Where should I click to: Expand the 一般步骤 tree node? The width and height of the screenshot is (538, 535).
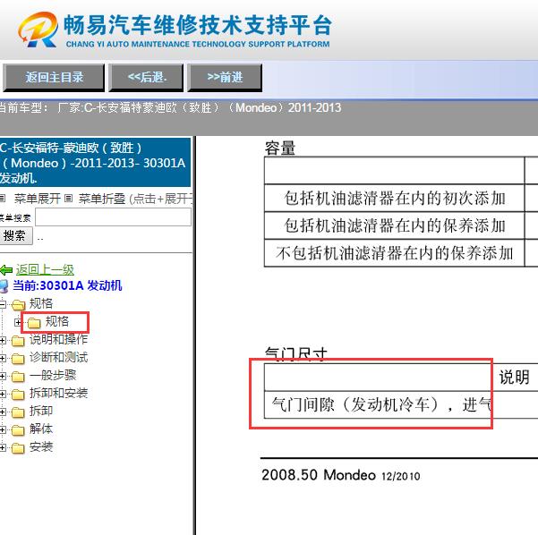pyautogui.click(x=3, y=377)
